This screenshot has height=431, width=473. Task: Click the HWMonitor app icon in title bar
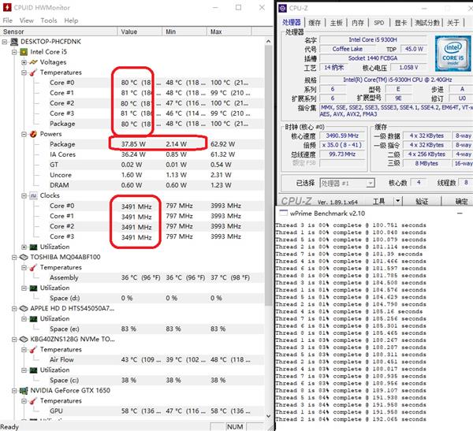coord(7,7)
